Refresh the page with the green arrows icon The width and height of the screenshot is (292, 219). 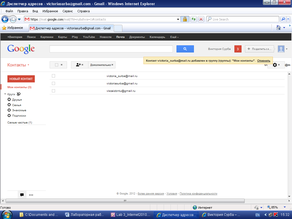(x=194, y=19)
